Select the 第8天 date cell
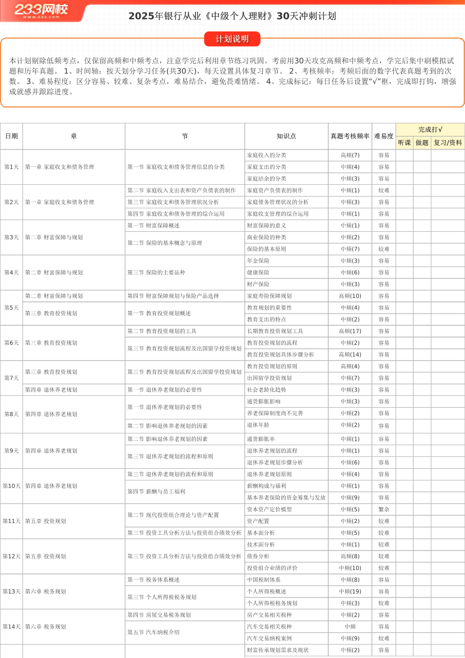The width and height of the screenshot is (465, 658). (11, 414)
